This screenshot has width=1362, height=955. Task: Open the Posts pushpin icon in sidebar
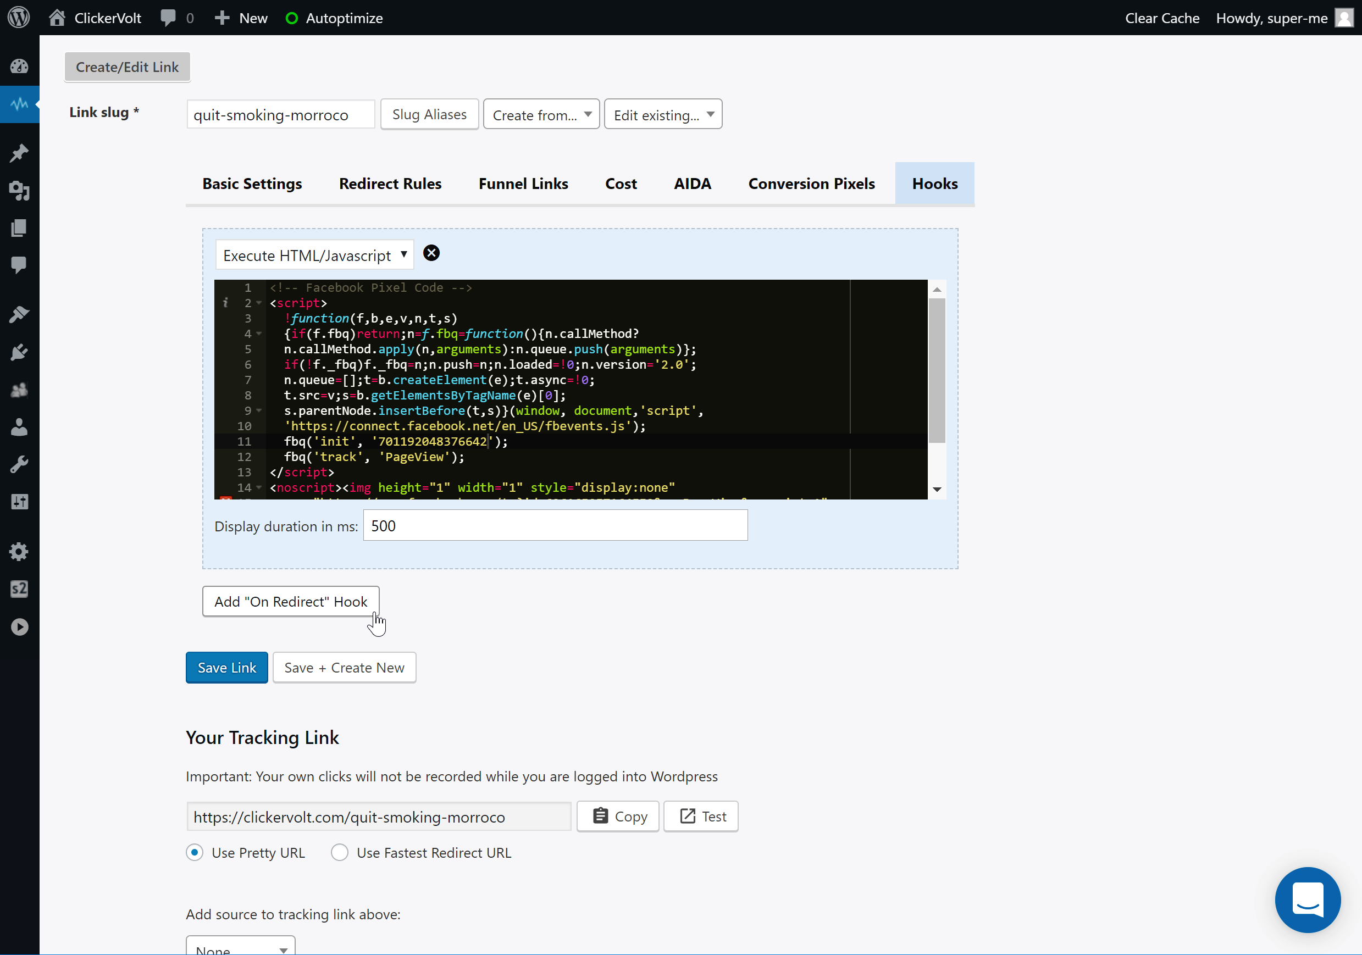[x=20, y=153]
